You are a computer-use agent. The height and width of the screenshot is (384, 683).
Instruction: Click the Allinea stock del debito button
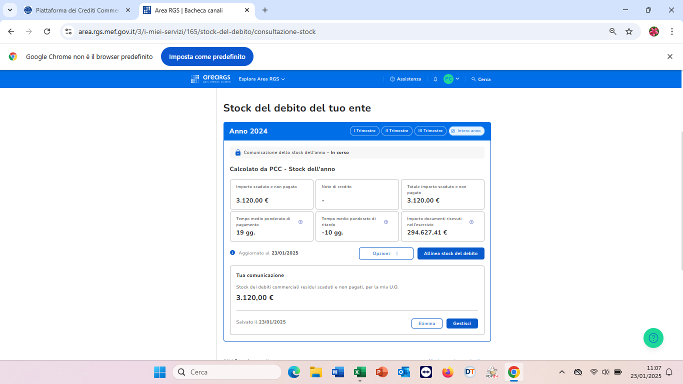[x=450, y=253]
